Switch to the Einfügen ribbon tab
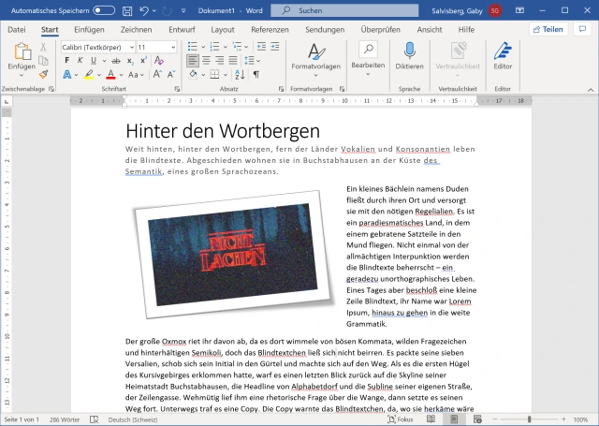Screen dimensions: 599x426 [x=89, y=29]
